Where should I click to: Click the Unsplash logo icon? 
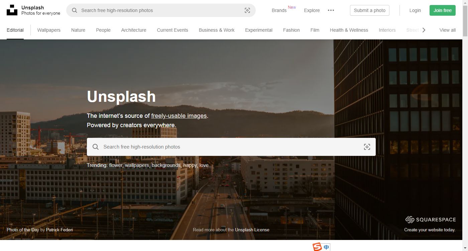click(12, 10)
